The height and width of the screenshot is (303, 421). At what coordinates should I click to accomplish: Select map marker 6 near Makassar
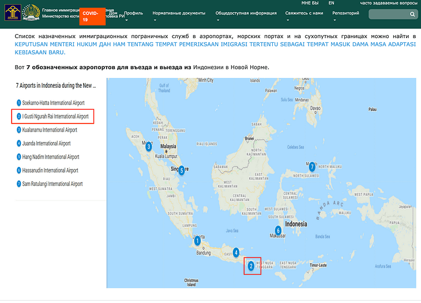278,230
